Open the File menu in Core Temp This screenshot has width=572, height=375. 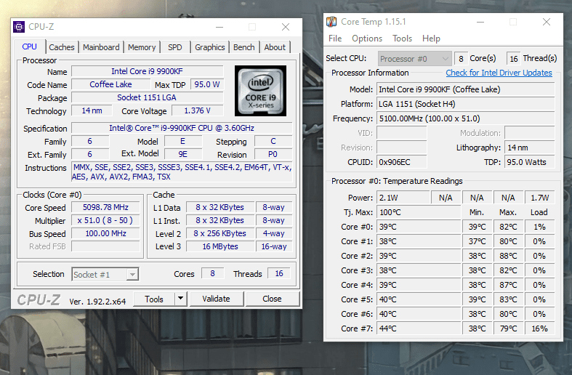pos(335,39)
